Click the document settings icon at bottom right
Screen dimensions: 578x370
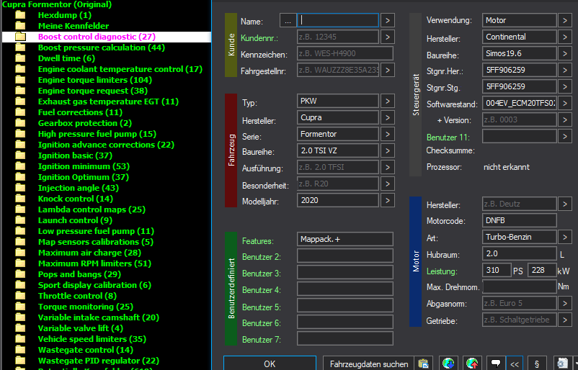[563, 364]
